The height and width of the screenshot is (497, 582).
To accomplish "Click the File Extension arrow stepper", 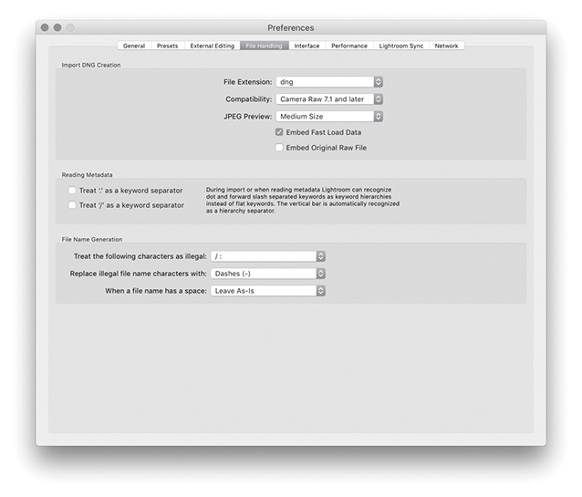I will tap(379, 82).
